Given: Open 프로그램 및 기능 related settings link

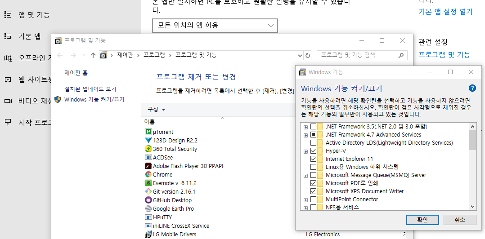Looking at the screenshot, I should [x=444, y=55].
